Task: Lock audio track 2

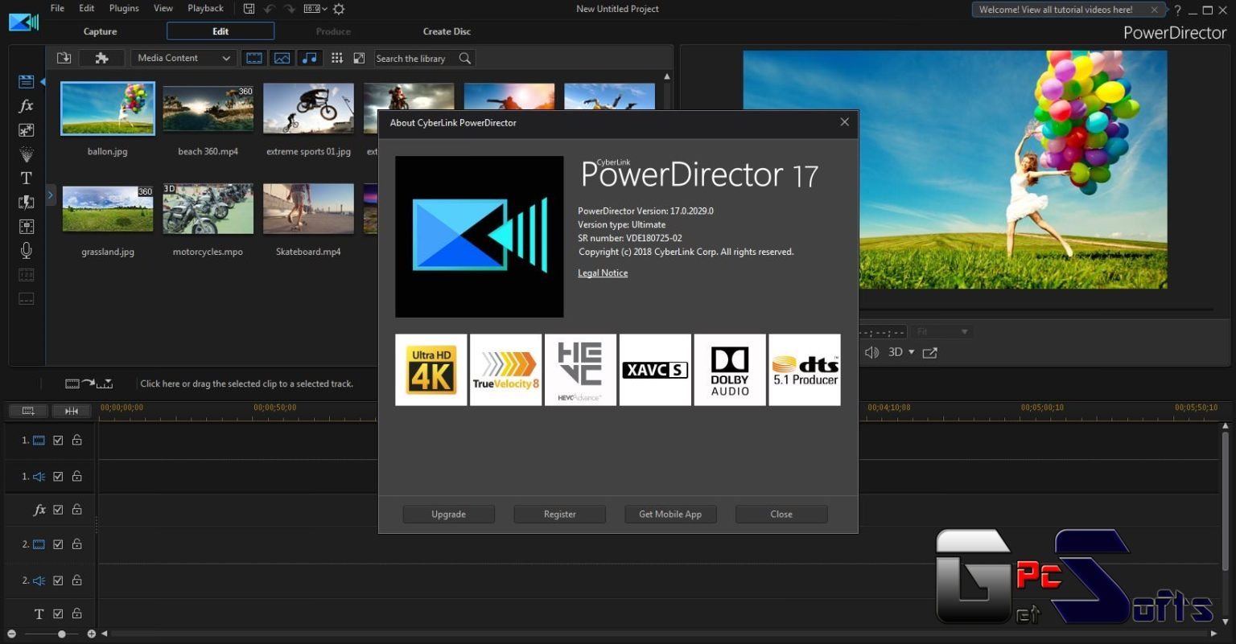Action: (76, 580)
